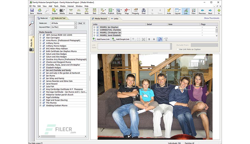
Task: Click the Add Frame Link button
Action: click(101, 39)
